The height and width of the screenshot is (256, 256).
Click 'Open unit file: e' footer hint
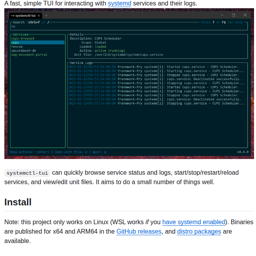[71, 152]
